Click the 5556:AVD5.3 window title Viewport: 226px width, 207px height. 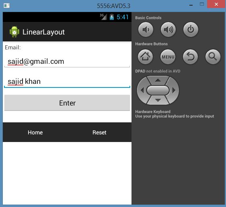113,6
